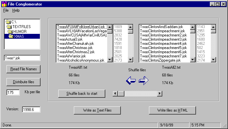Click the window resize grip
The image size is (228, 129).
[224, 125]
